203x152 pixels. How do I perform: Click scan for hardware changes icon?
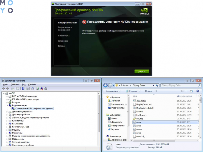pyautogui.click(x=32, y=89)
